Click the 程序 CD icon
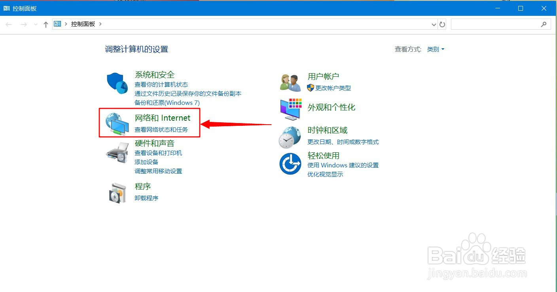The height and width of the screenshot is (292, 557). point(117,192)
